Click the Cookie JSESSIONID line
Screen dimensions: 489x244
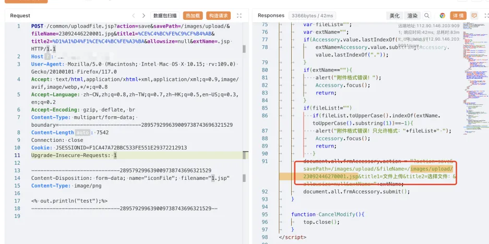[109, 148]
